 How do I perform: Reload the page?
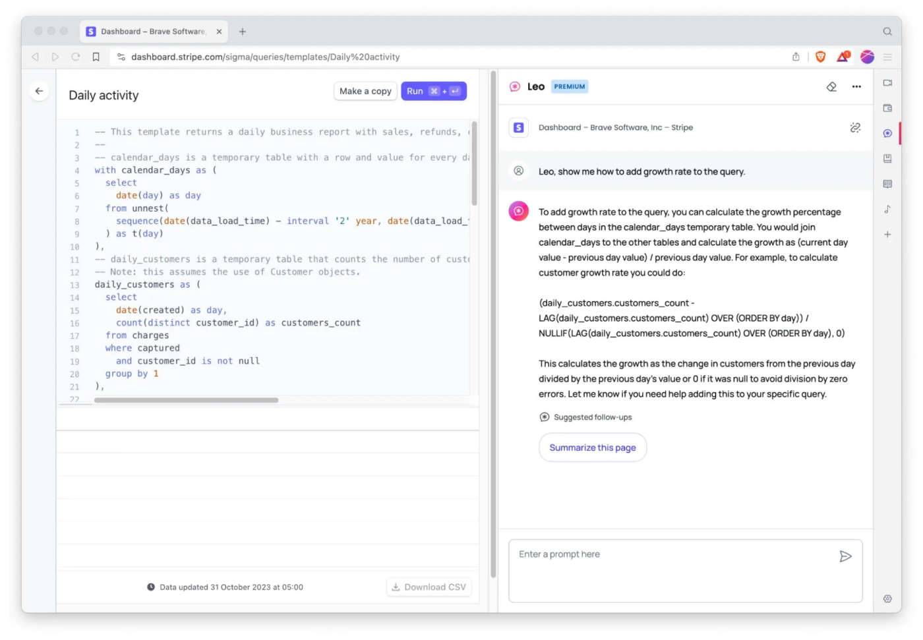tap(76, 57)
